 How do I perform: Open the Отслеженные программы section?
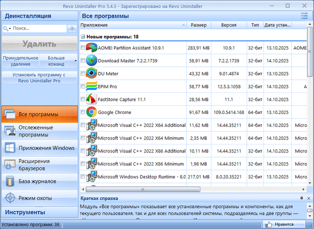point(39,131)
